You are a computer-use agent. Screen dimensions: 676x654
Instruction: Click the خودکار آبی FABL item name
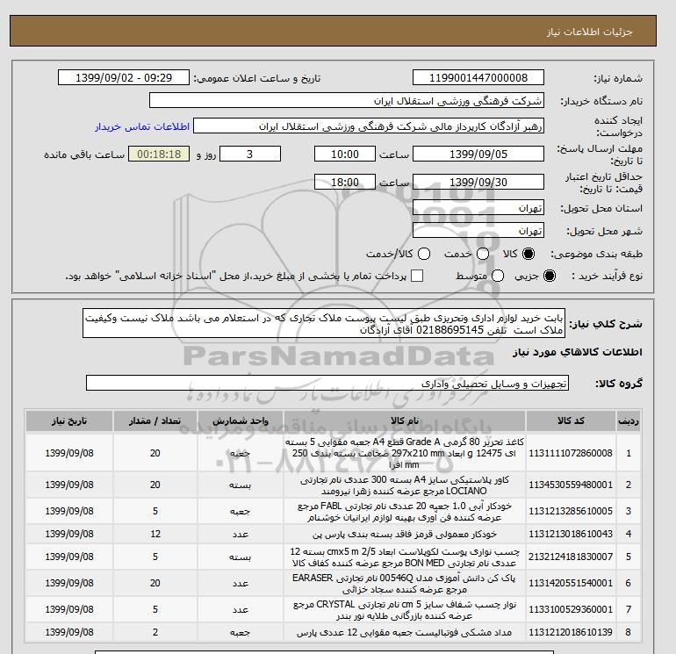click(405, 511)
